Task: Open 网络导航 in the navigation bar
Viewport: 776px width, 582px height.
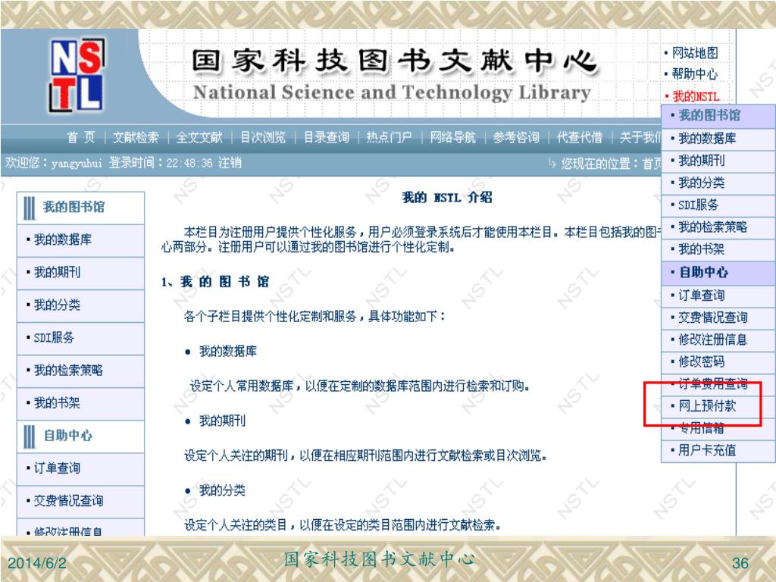Action: pos(452,137)
